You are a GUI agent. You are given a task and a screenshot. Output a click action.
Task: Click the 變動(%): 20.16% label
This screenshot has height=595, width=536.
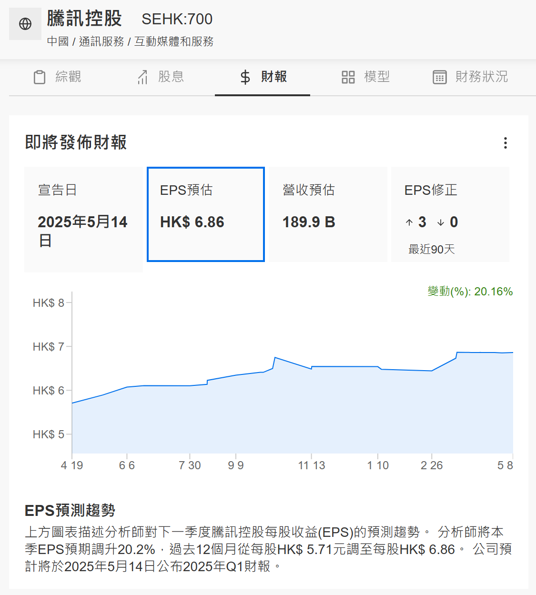[470, 292]
